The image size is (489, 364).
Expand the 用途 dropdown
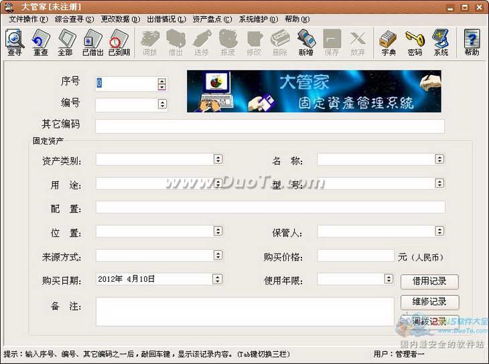coord(218,183)
